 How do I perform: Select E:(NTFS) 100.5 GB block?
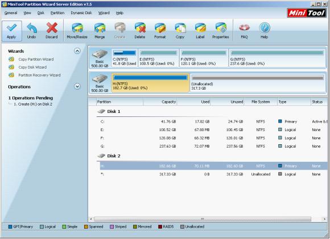click(158, 58)
